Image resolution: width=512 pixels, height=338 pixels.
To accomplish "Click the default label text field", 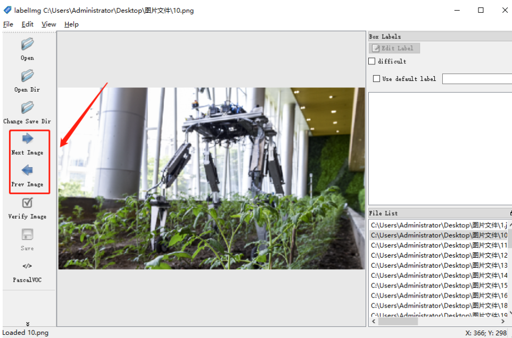I will click(x=477, y=79).
